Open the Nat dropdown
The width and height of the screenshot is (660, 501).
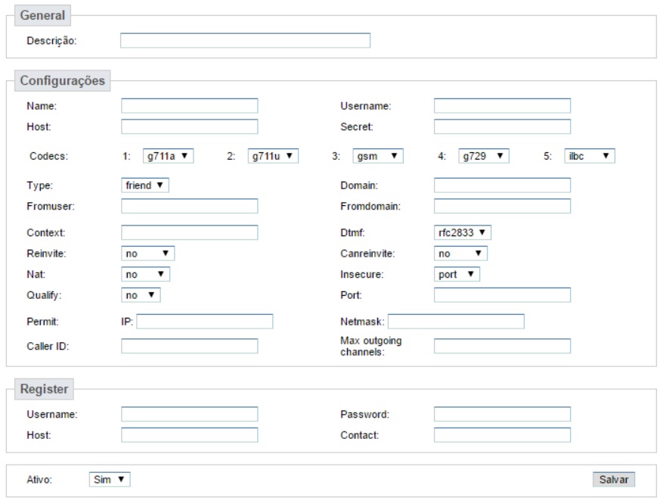[145, 275]
